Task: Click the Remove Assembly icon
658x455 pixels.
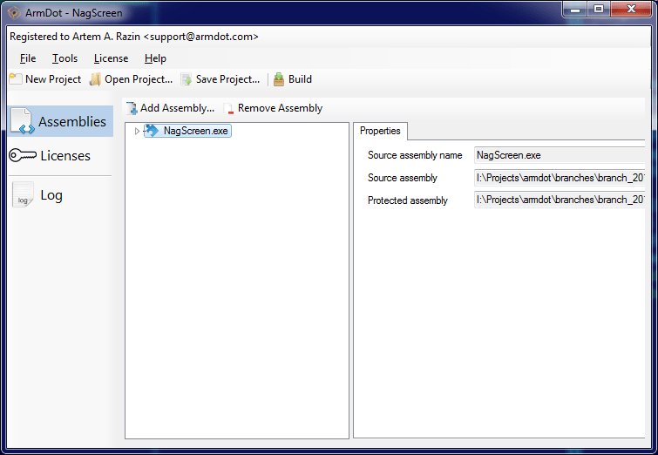Action: click(229, 108)
